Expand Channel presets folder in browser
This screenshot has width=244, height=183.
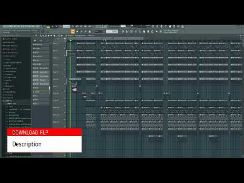11,52
